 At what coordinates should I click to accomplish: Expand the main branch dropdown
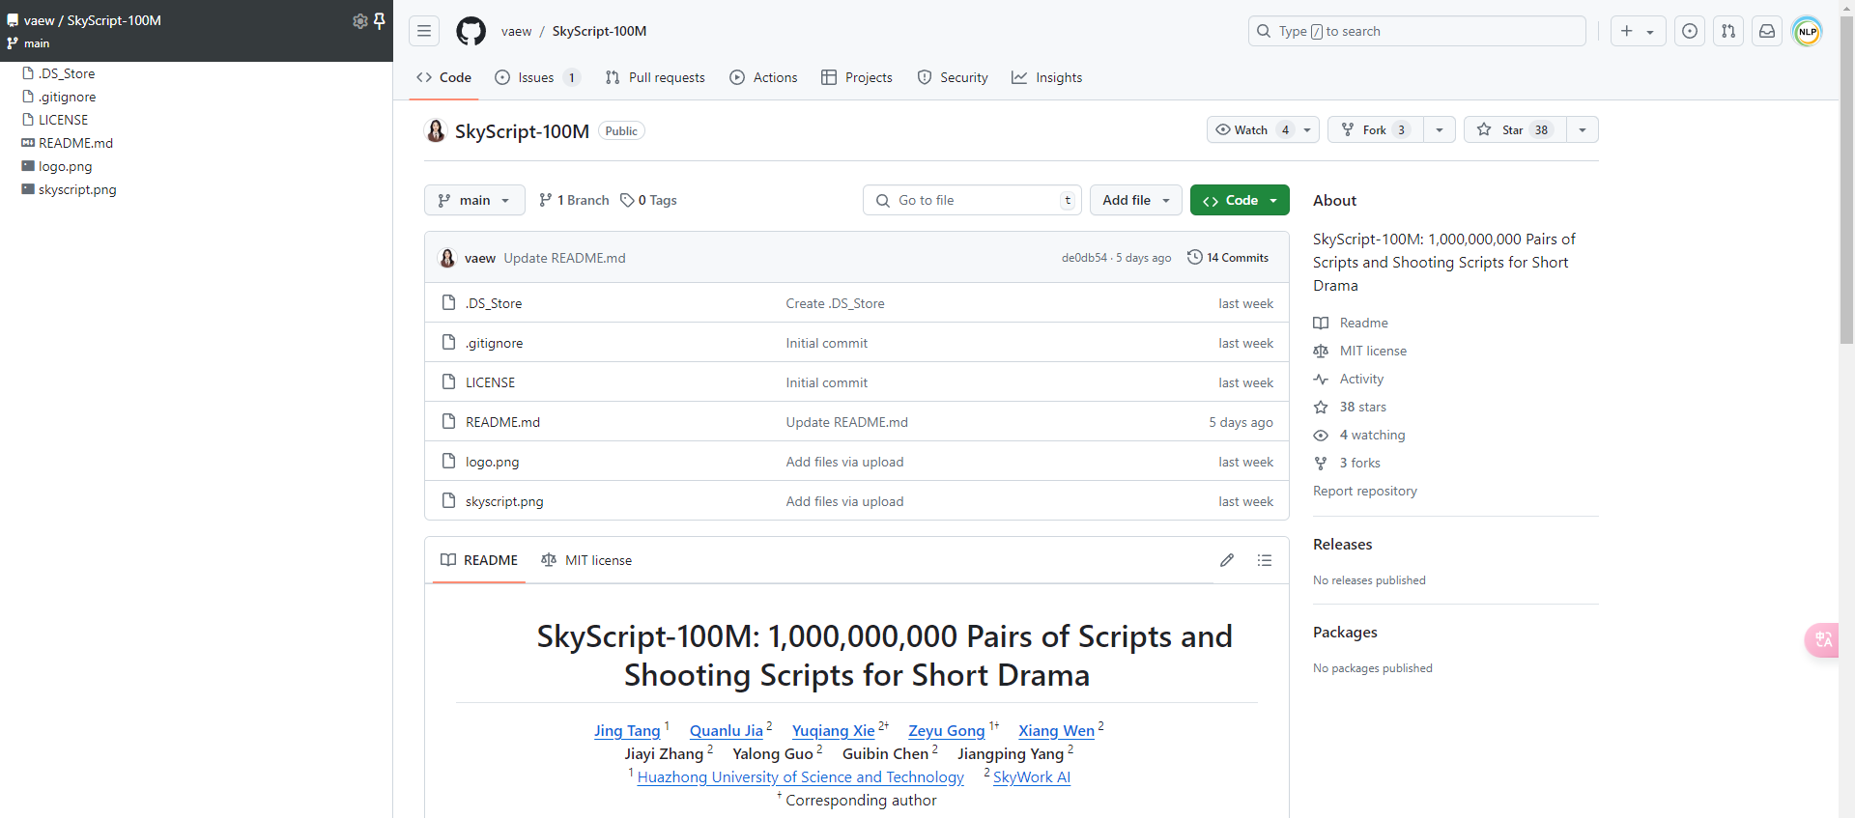tap(474, 200)
